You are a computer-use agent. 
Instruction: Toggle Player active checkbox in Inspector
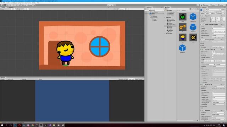click(204, 10)
